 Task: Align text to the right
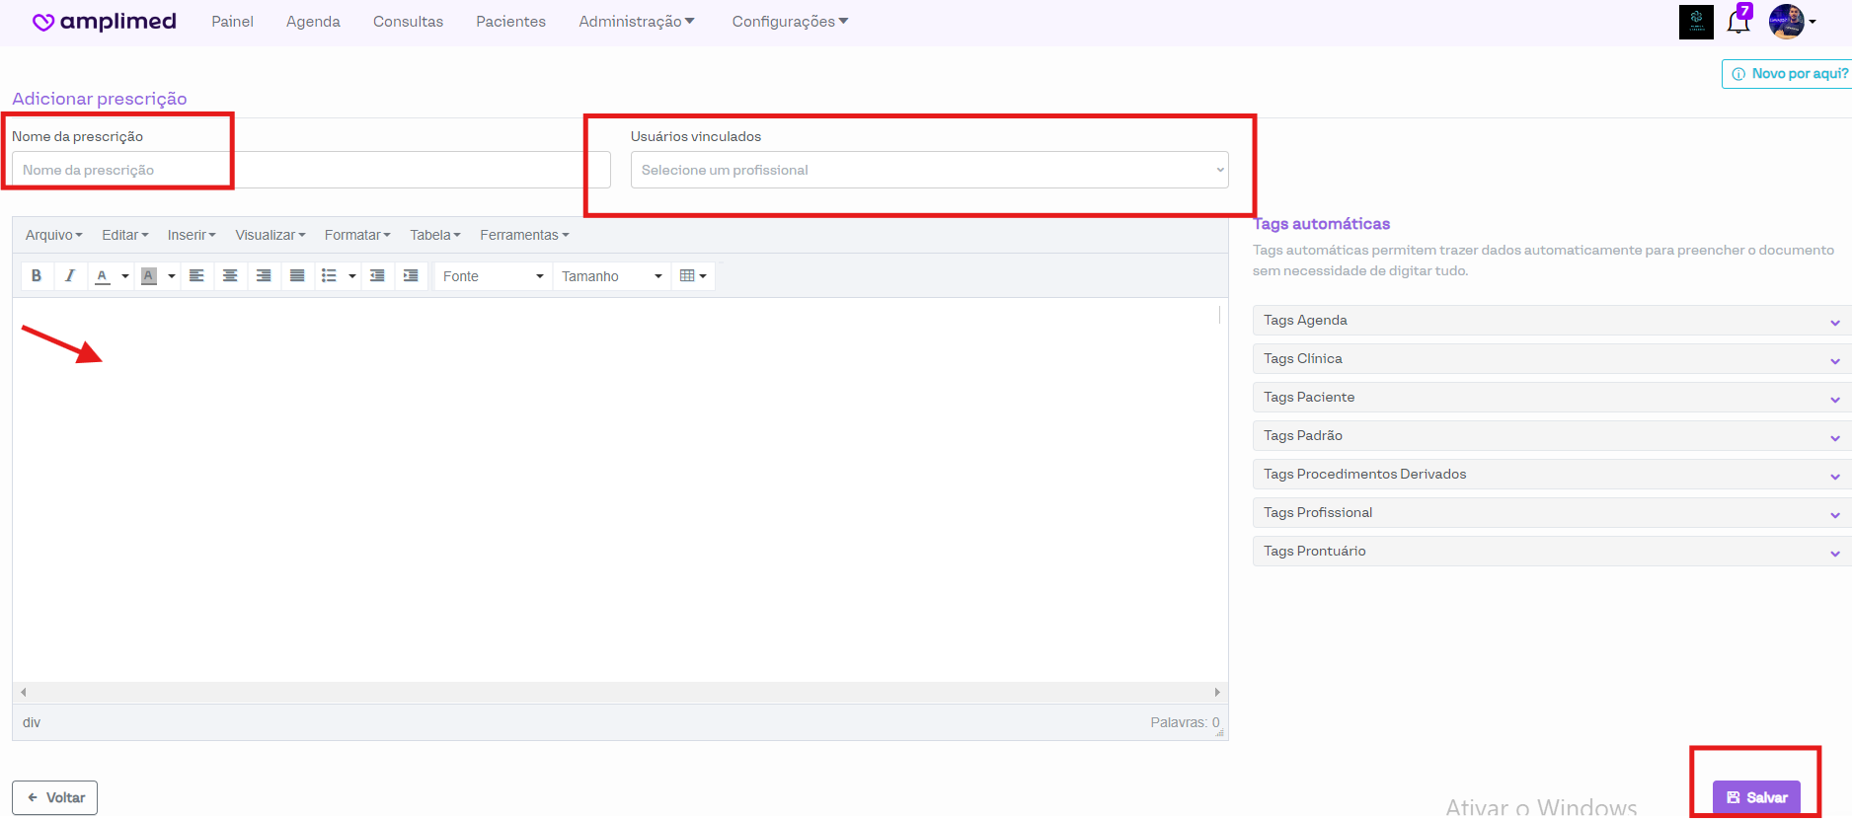[264, 276]
